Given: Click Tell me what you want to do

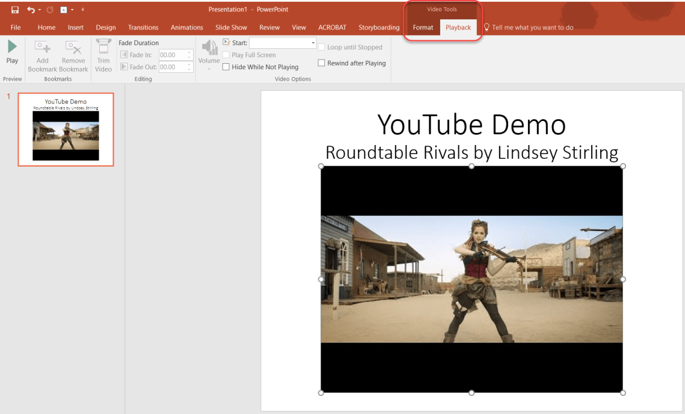Looking at the screenshot, I should point(529,27).
